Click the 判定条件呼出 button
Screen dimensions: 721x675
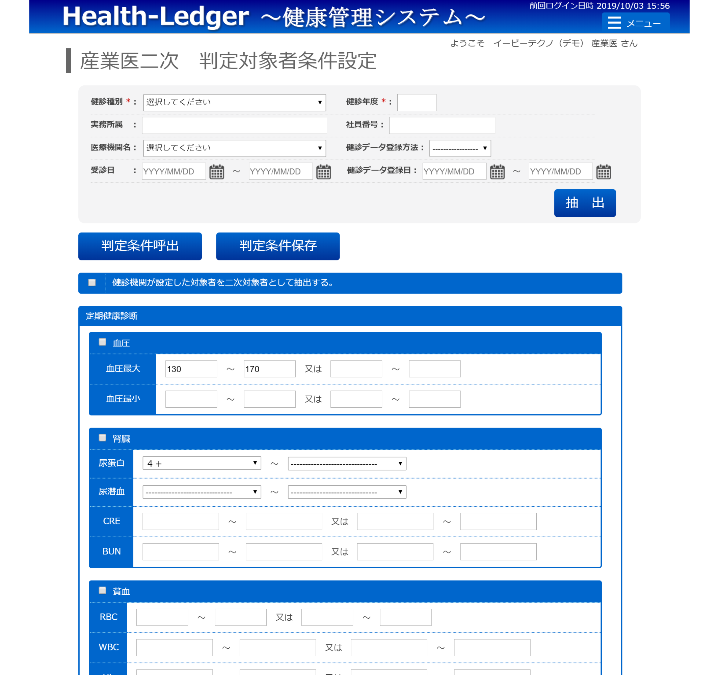click(x=140, y=246)
